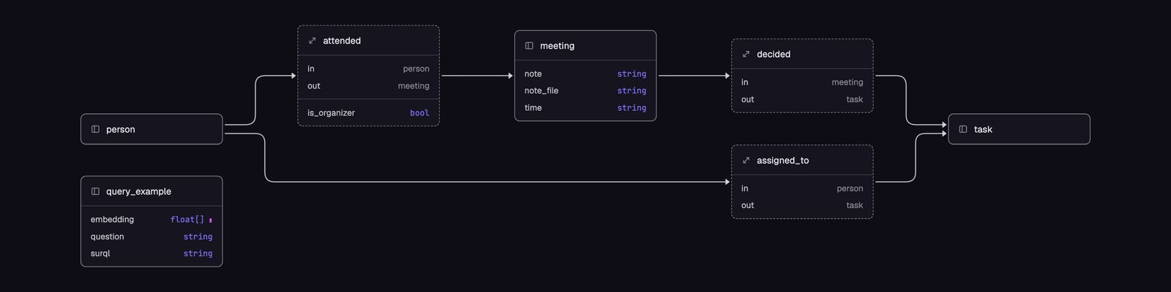Select the surql field in query_example
This screenshot has height=292, width=1171.
pyautogui.click(x=151, y=253)
